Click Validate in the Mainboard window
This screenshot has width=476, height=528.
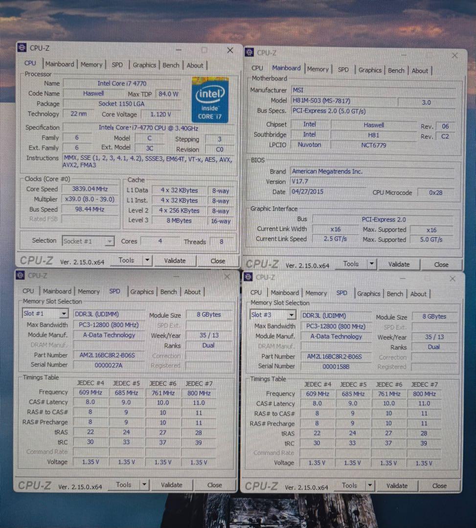(399, 264)
